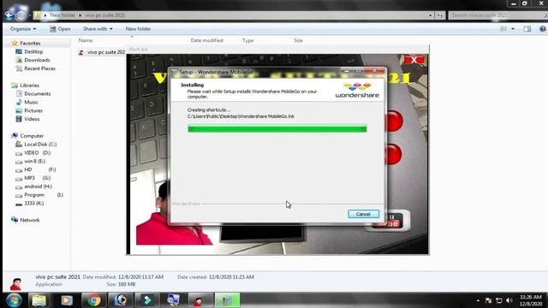Open the Organize menu
This screenshot has height=308, width=548.
click(23, 29)
